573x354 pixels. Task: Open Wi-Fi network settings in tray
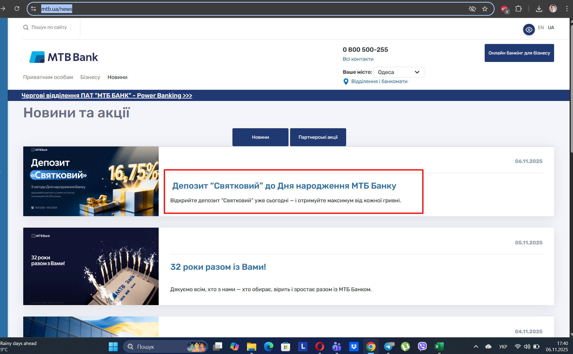[518, 347]
